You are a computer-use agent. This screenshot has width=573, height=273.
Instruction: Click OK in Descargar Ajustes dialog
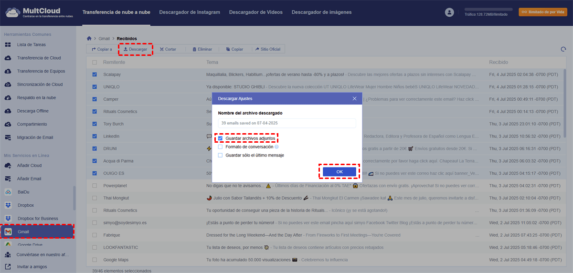(x=340, y=172)
